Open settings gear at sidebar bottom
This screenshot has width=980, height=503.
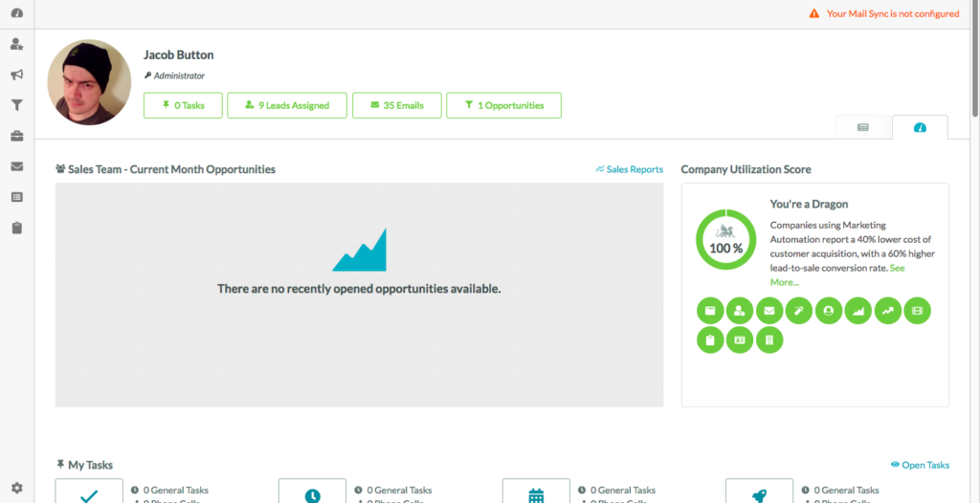point(16,487)
